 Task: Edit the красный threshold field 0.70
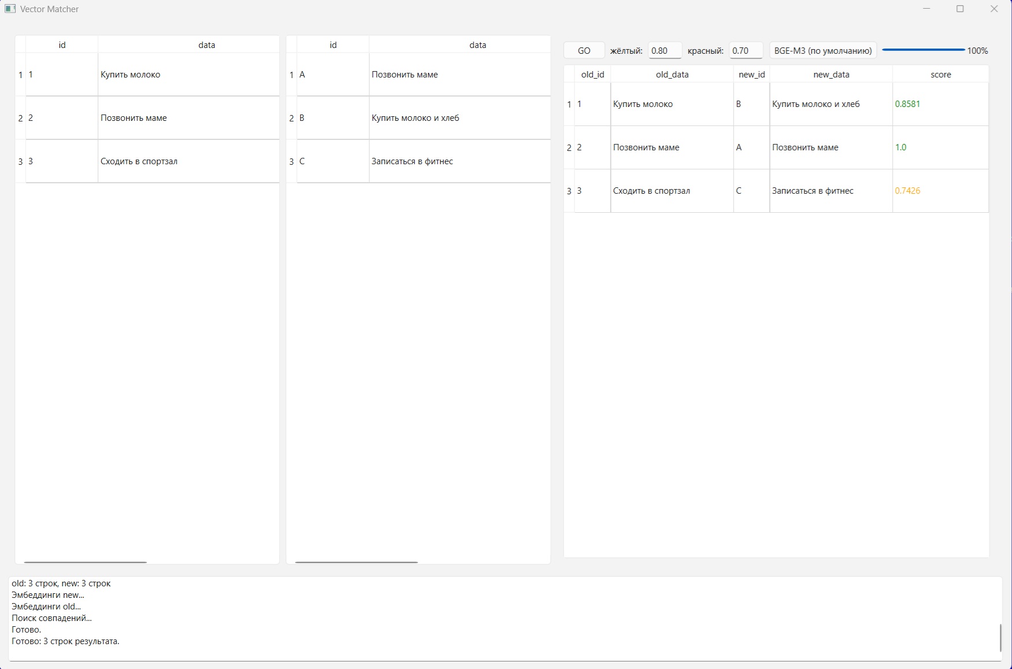pos(745,51)
